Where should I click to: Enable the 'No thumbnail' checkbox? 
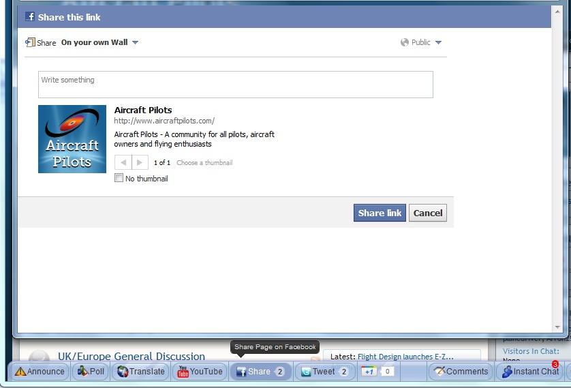pos(119,178)
